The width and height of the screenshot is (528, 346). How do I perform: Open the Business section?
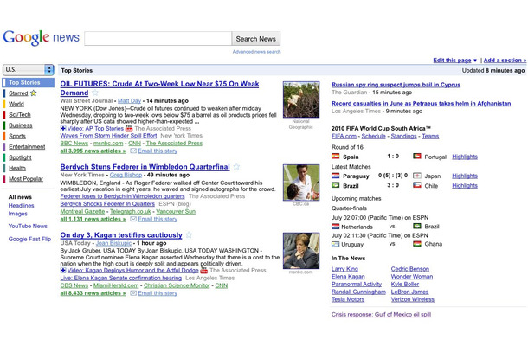pos(21,125)
